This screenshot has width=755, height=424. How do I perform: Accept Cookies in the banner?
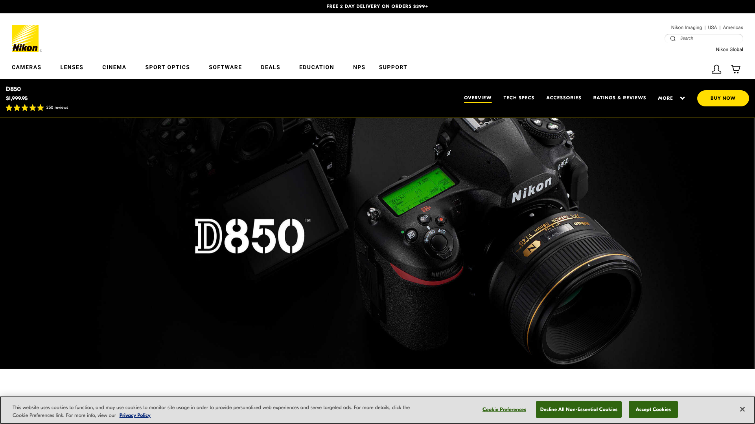tap(653, 409)
